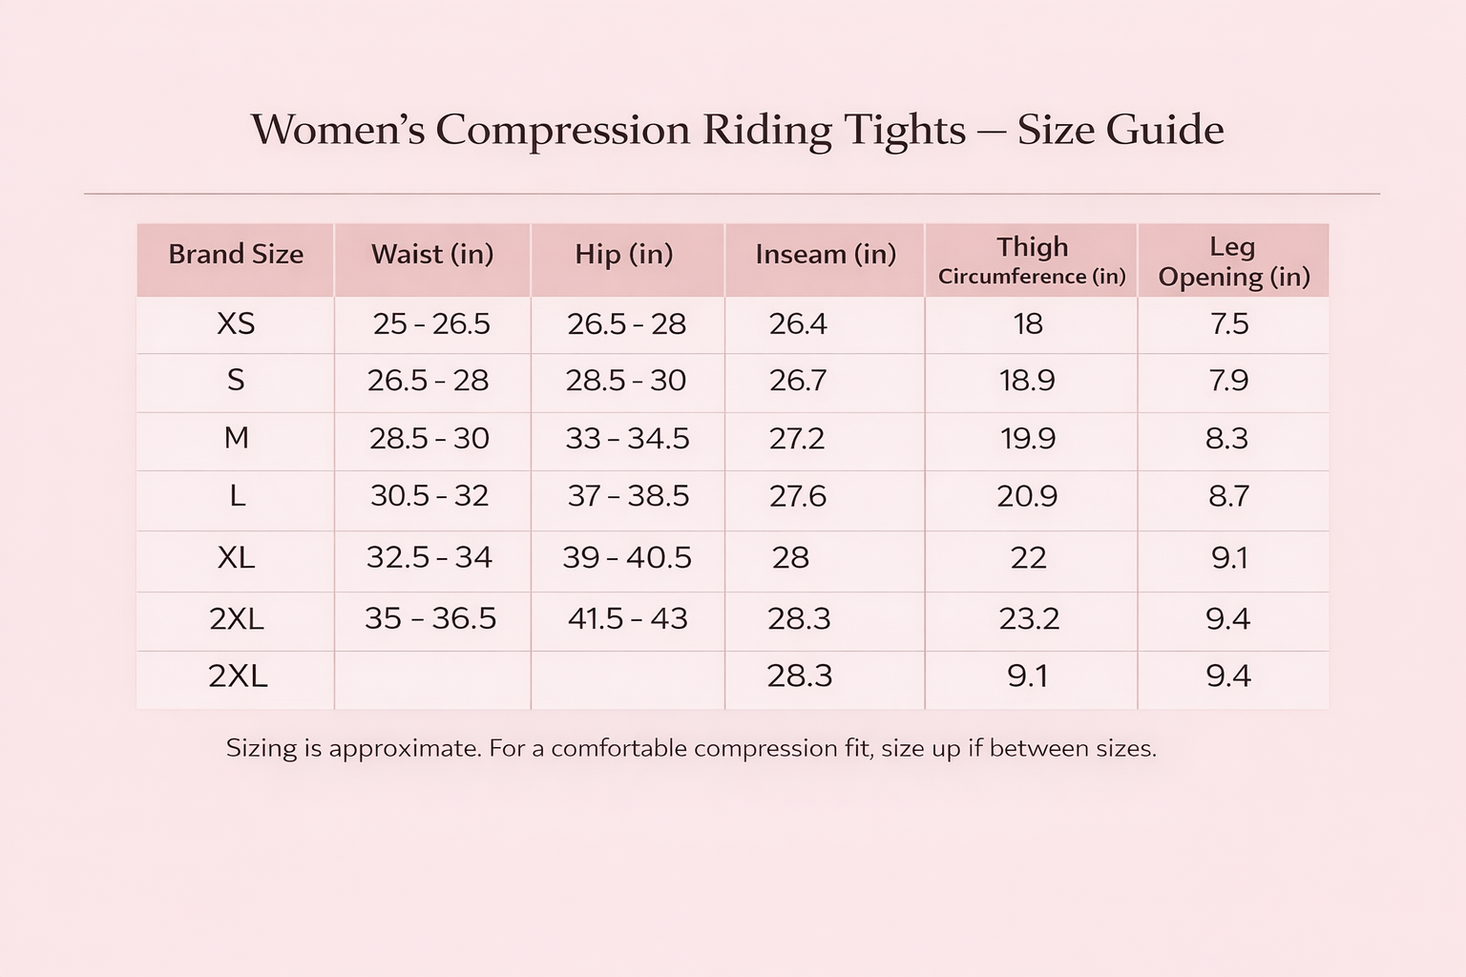Click the size guide title text
This screenshot has height=977, width=1466.
[737, 130]
